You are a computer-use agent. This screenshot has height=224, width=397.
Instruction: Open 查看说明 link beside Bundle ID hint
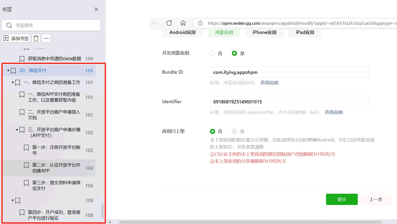(269, 83)
